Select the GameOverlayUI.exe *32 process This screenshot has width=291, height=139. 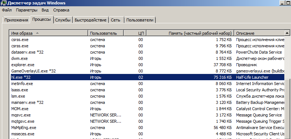point(147,71)
